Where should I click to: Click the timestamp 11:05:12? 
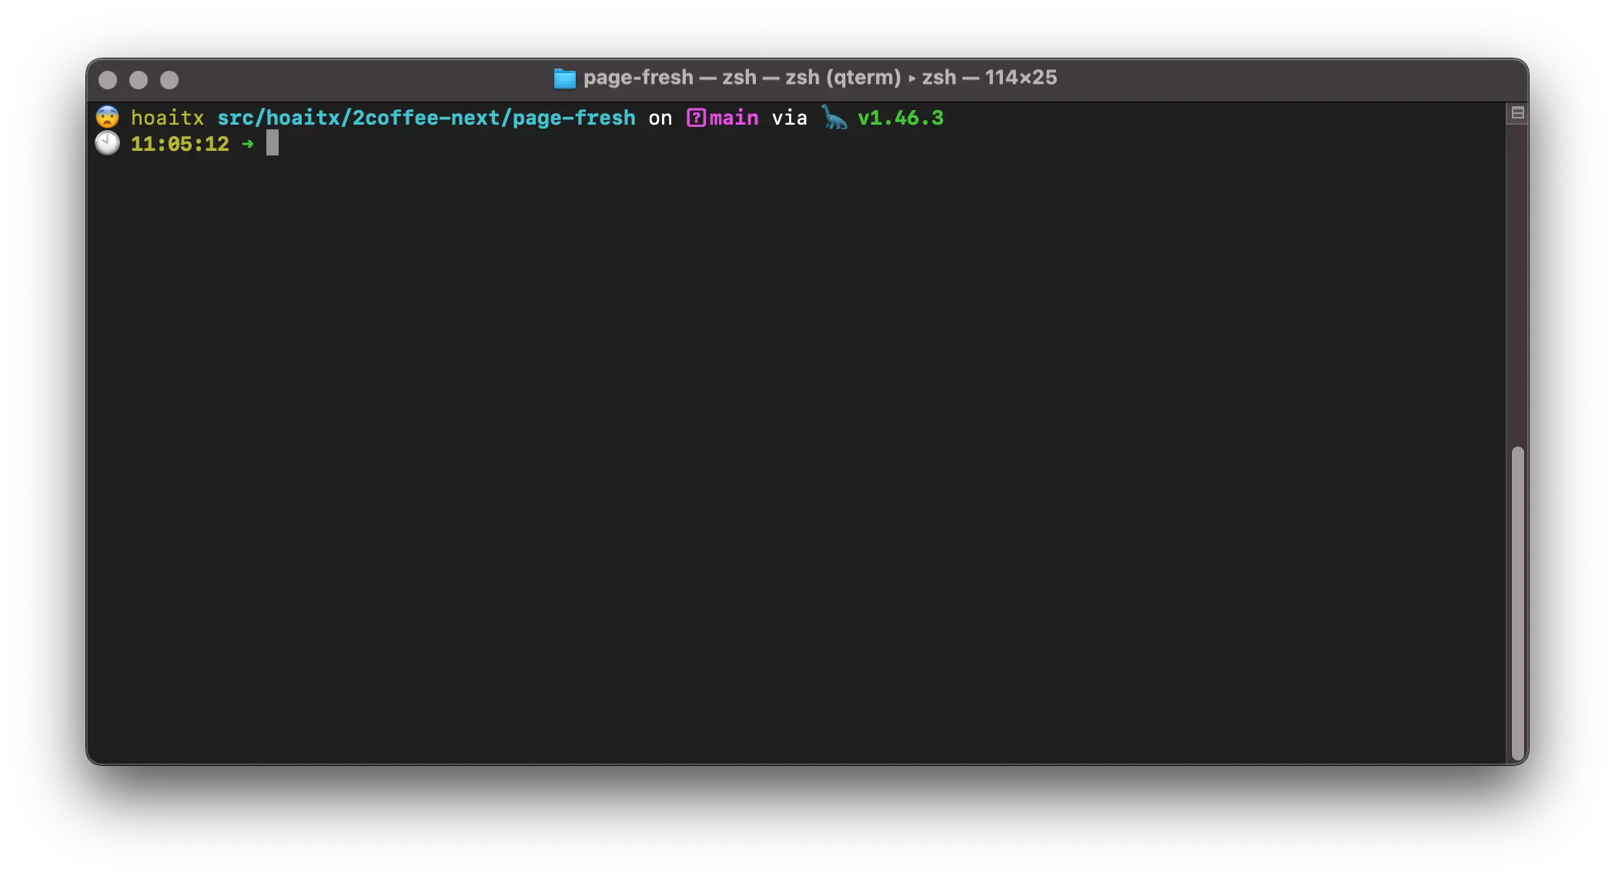pos(180,144)
